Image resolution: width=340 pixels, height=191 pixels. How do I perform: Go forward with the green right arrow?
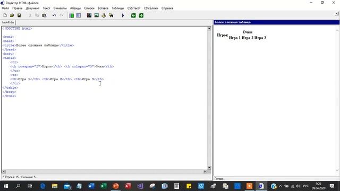141,15
